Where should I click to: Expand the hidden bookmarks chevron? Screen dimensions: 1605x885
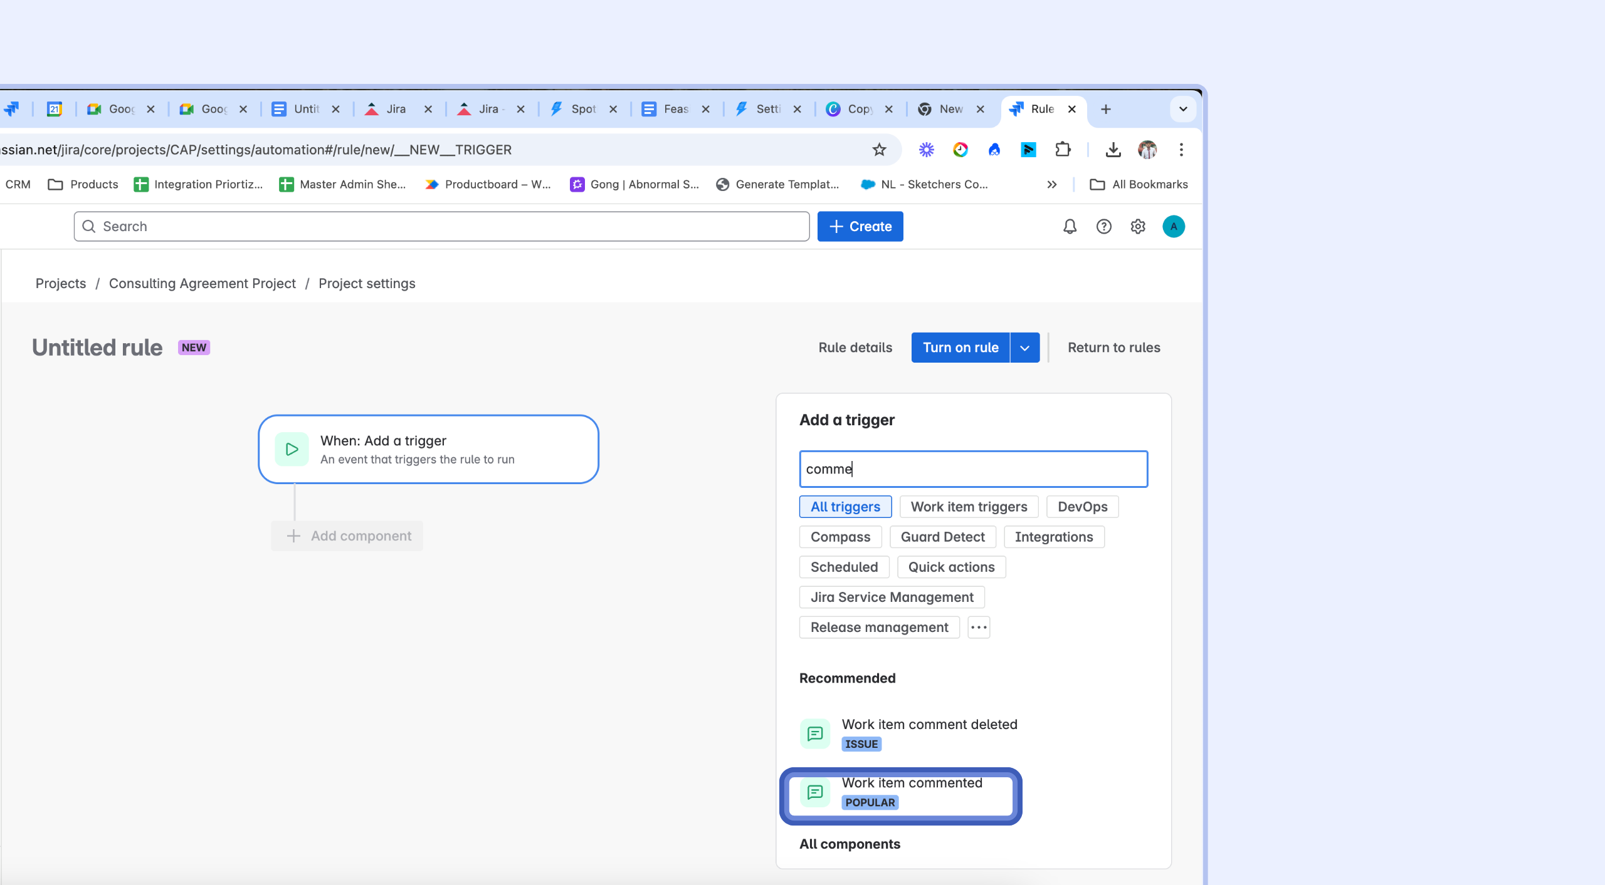click(x=1051, y=184)
